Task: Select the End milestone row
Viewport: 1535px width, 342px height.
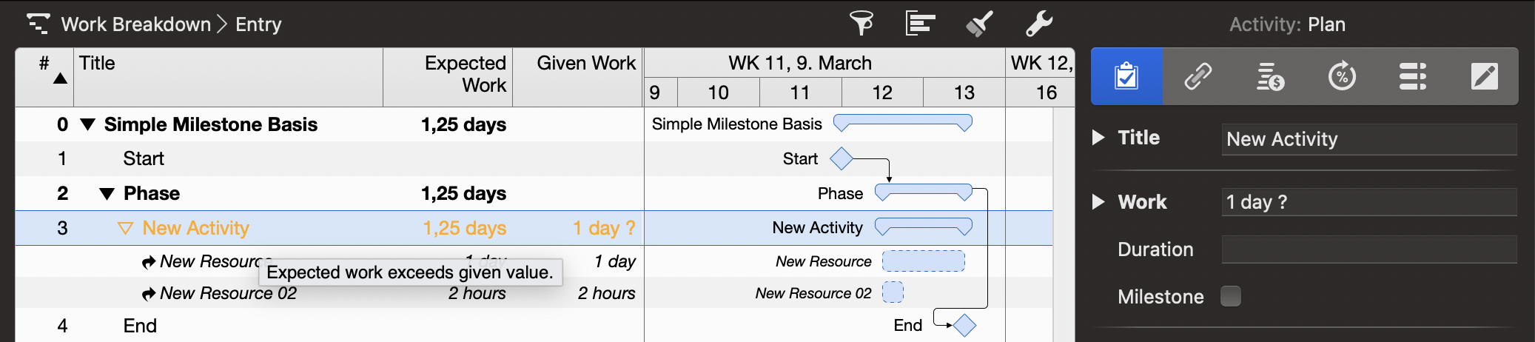Action: click(x=329, y=326)
